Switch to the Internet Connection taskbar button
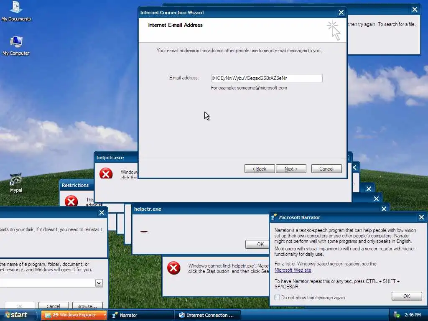Screen dimensions: 428x321 click(208, 315)
